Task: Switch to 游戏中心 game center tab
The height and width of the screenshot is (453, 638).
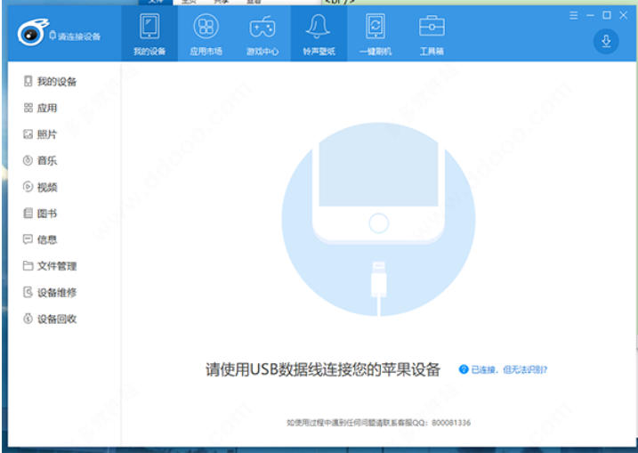Action: tap(262, 34)
